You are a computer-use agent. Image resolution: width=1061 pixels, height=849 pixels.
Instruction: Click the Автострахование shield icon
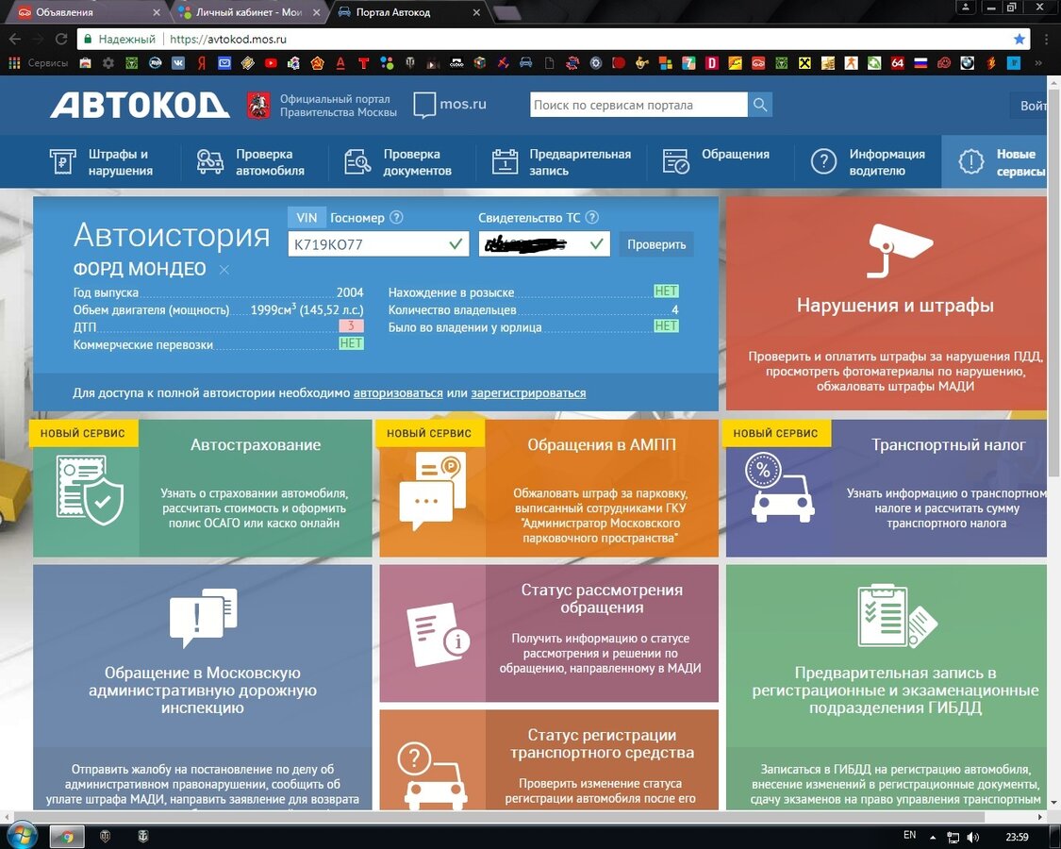[89, 490]
